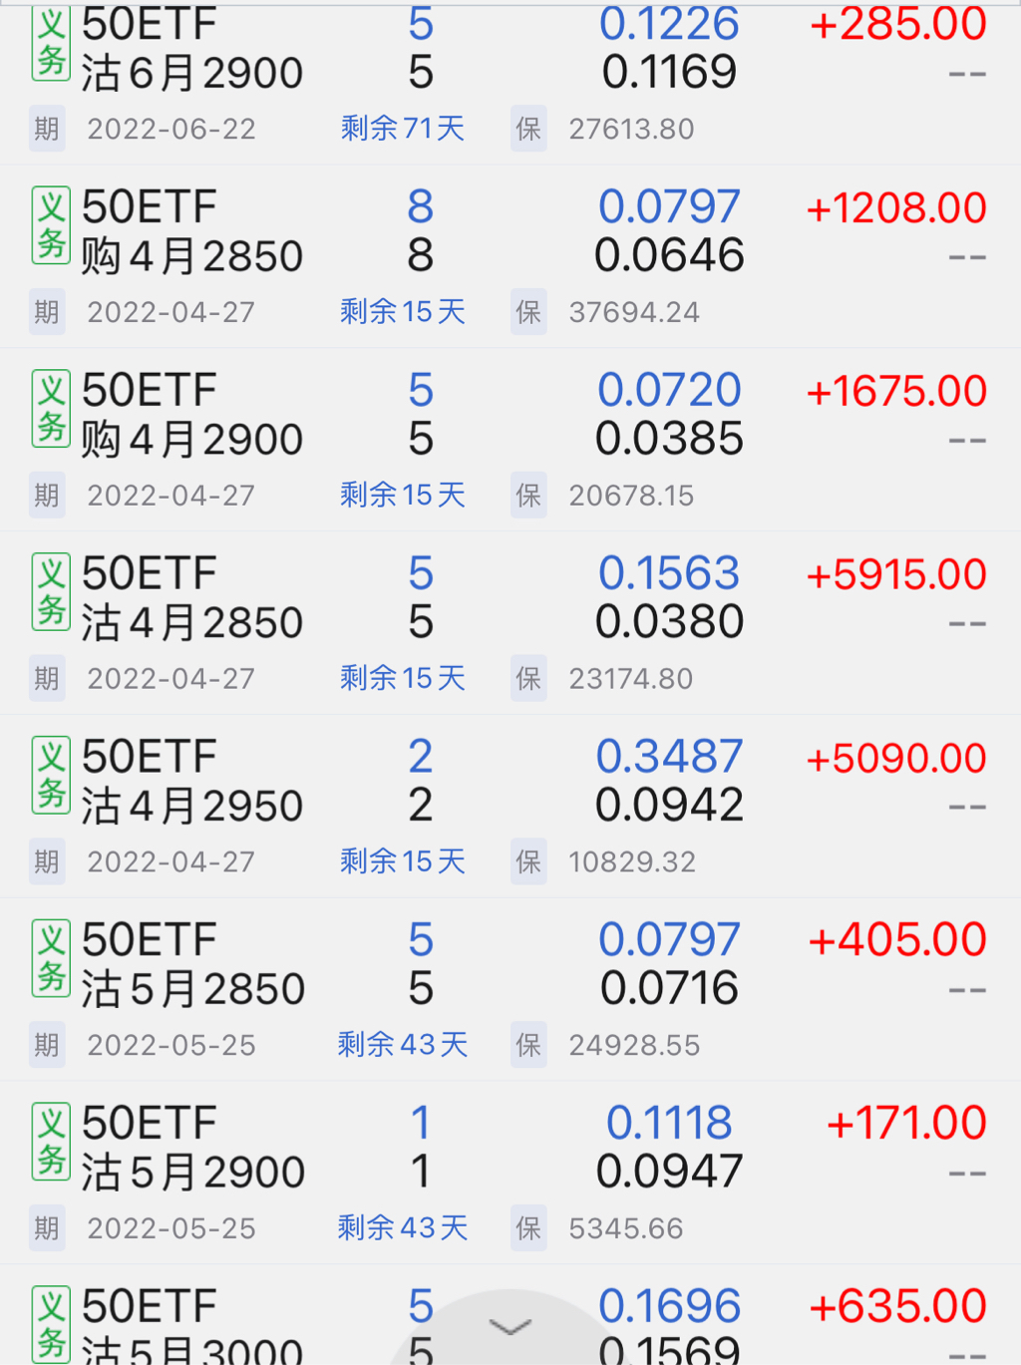1021x1365 pixels.
Task: Tap 剩余43天 in the 沽5月2850 row
Action: pos(403,1045)
